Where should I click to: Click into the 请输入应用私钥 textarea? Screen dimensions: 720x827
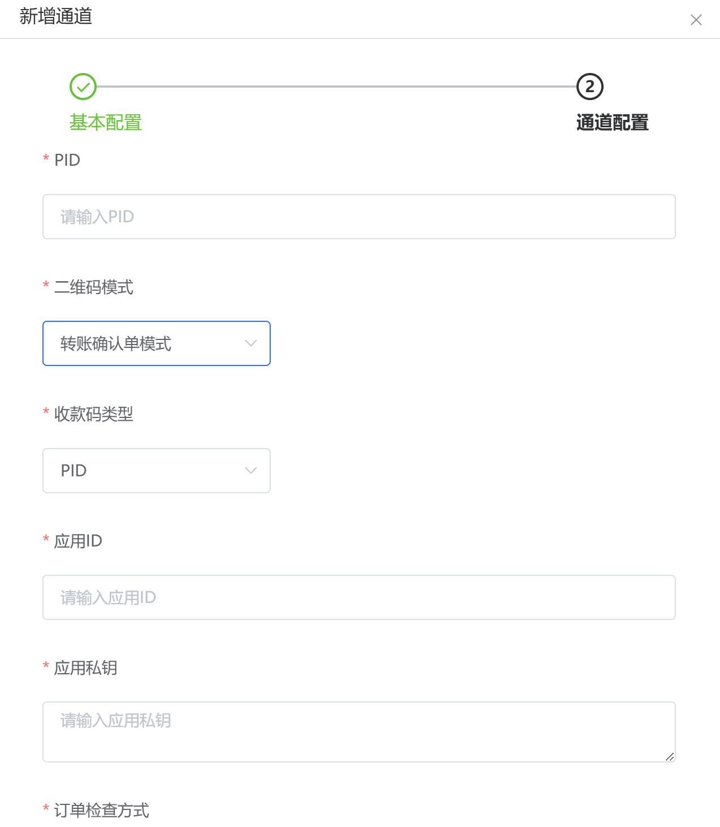359,732
